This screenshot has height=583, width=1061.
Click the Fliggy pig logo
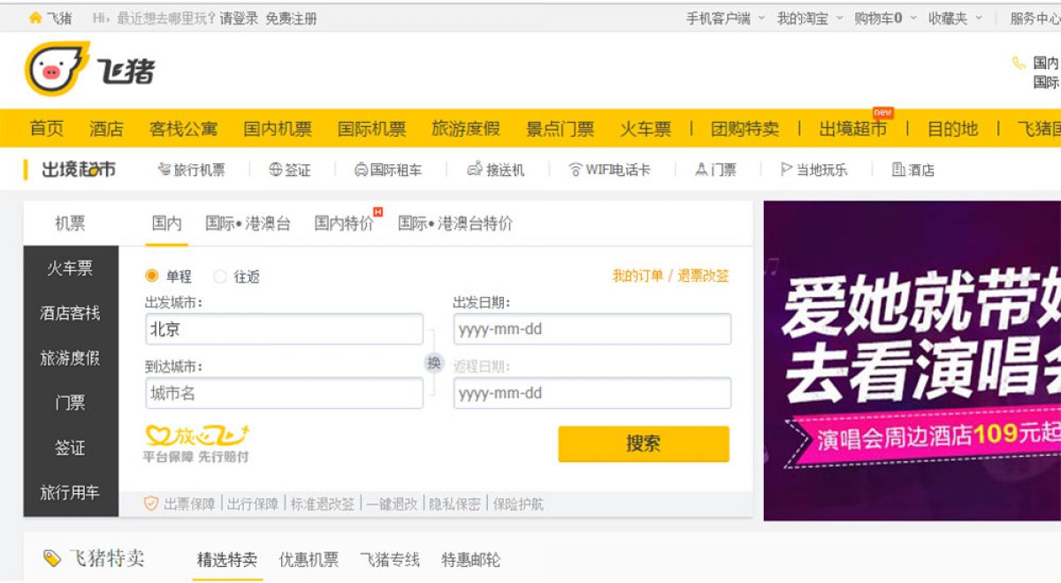57,69
